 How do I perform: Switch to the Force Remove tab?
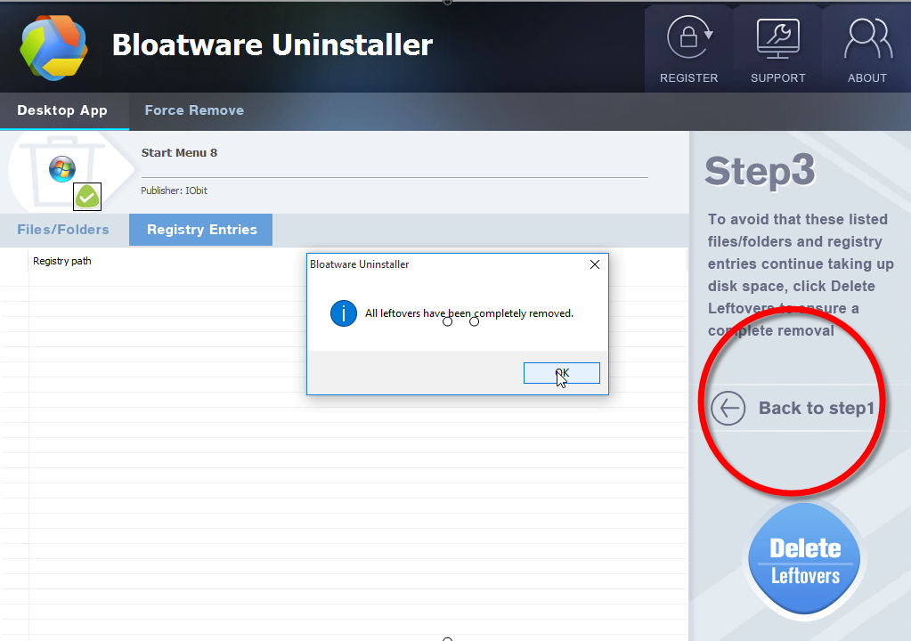coord(194,110)
